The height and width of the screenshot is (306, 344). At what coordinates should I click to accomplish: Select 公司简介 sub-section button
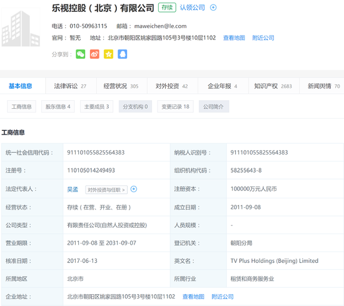pos(214,106)
